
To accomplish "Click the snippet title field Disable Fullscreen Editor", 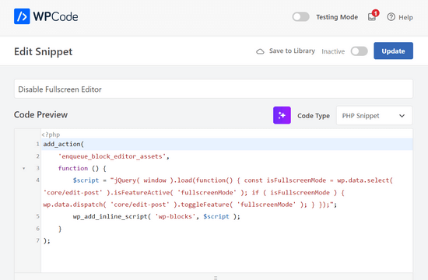I will [x=213, y=89].
